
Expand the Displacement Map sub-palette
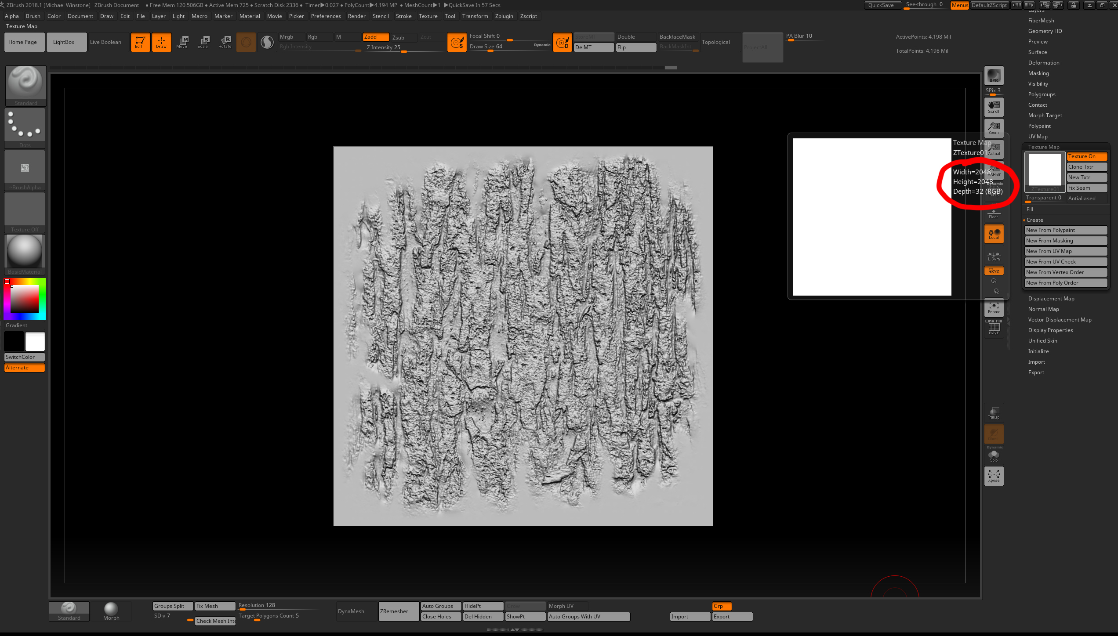pyautogui.click(x=1051, y=299)
